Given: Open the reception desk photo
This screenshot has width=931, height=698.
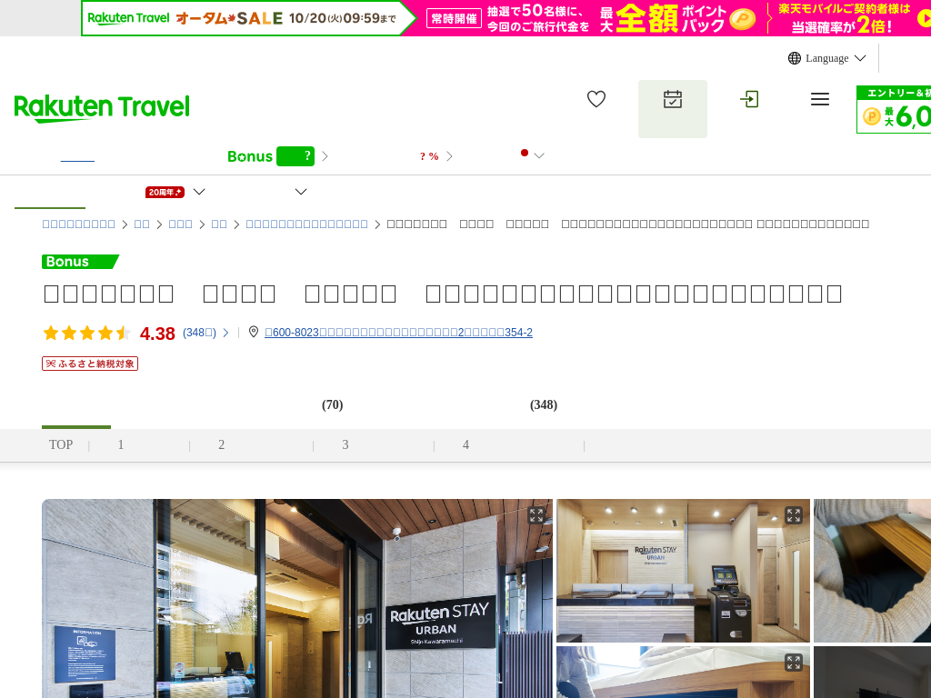Looking at the screenshot, I should pos(684,571).
